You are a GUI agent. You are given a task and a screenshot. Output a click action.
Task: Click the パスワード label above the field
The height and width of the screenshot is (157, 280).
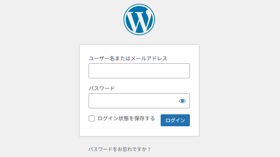[102, 88]
